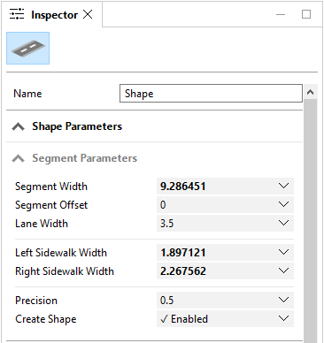Screen dimensions: 324x343
Task: Collapse the Segment Parameters section
Action: [x=18, y=158]
